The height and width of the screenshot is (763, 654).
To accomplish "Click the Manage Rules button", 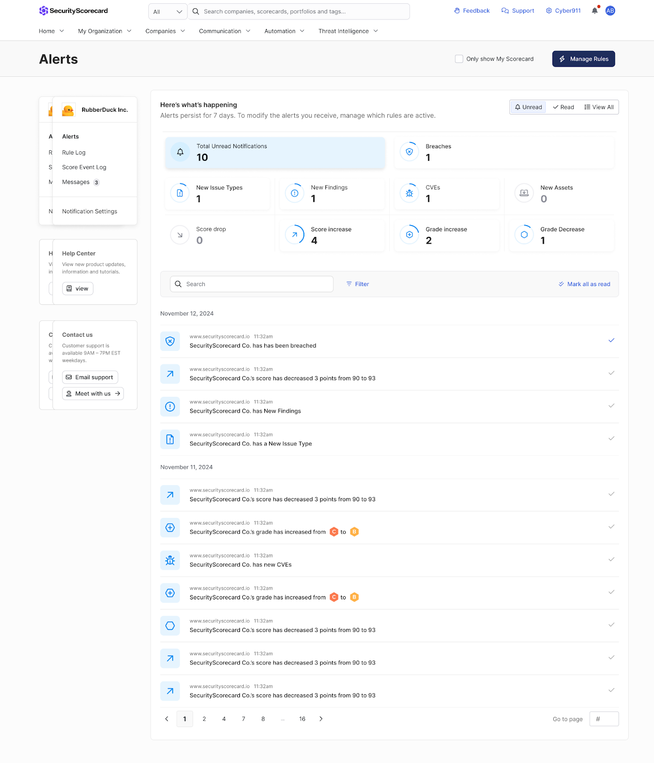I will pyautogui.click(x=583, y=59).
